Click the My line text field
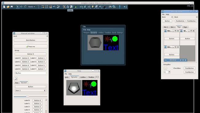 [x=30, y=73]
